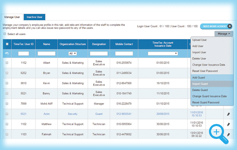Open Azim's user ID 6521 link
The width and height of the screenshot is (237, 150).
(23, 114)
